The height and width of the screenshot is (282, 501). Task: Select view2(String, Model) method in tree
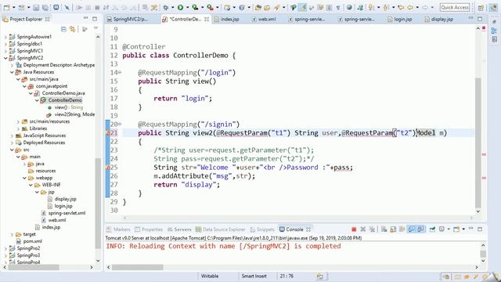(74, 114)
